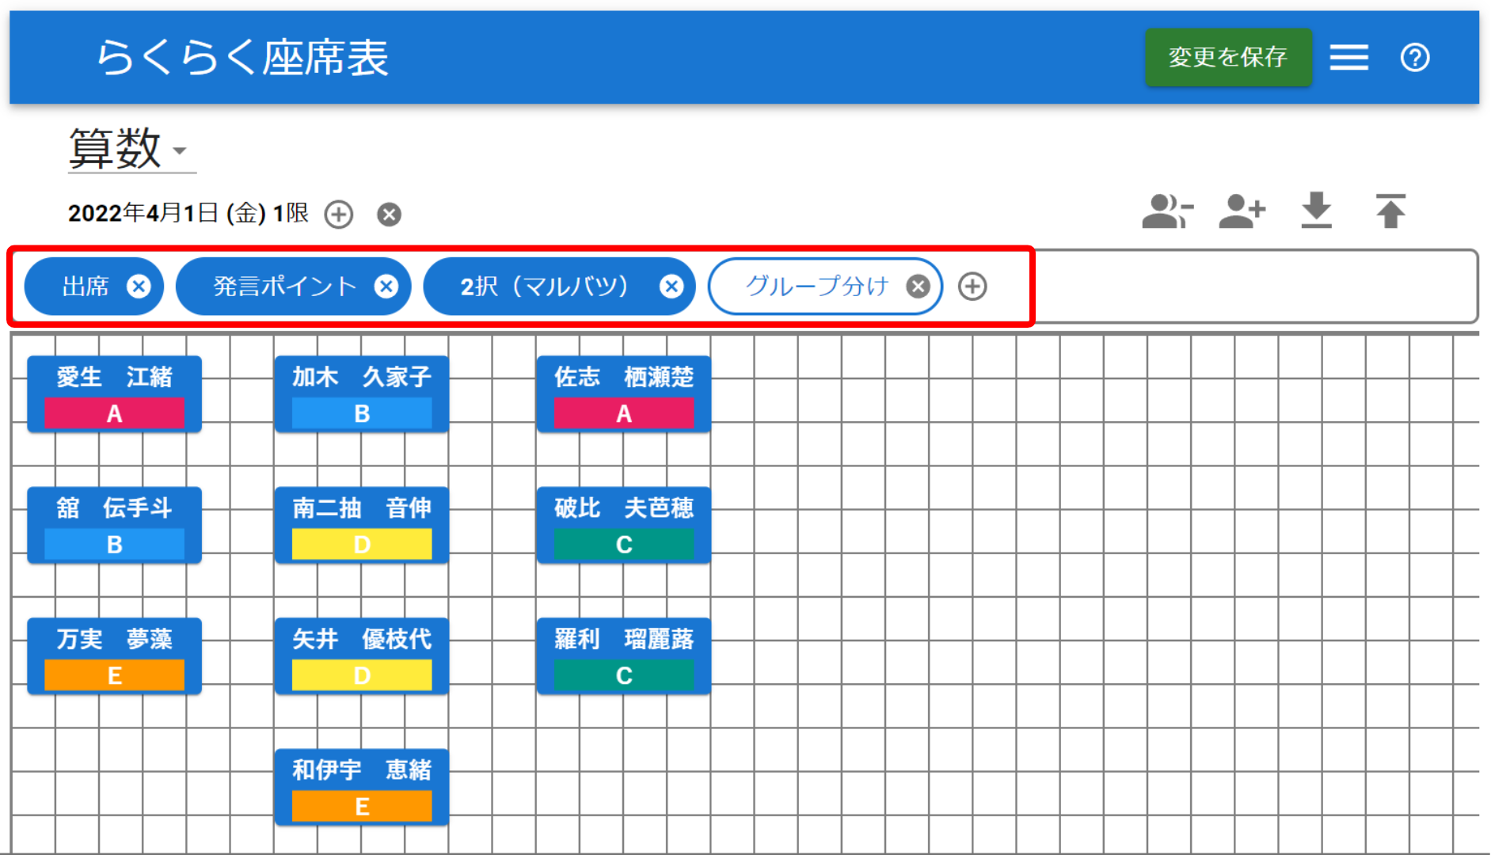Select student name 羅利 瑠麗蕗
Screen dimensions: 1491x855
(624, 639)
